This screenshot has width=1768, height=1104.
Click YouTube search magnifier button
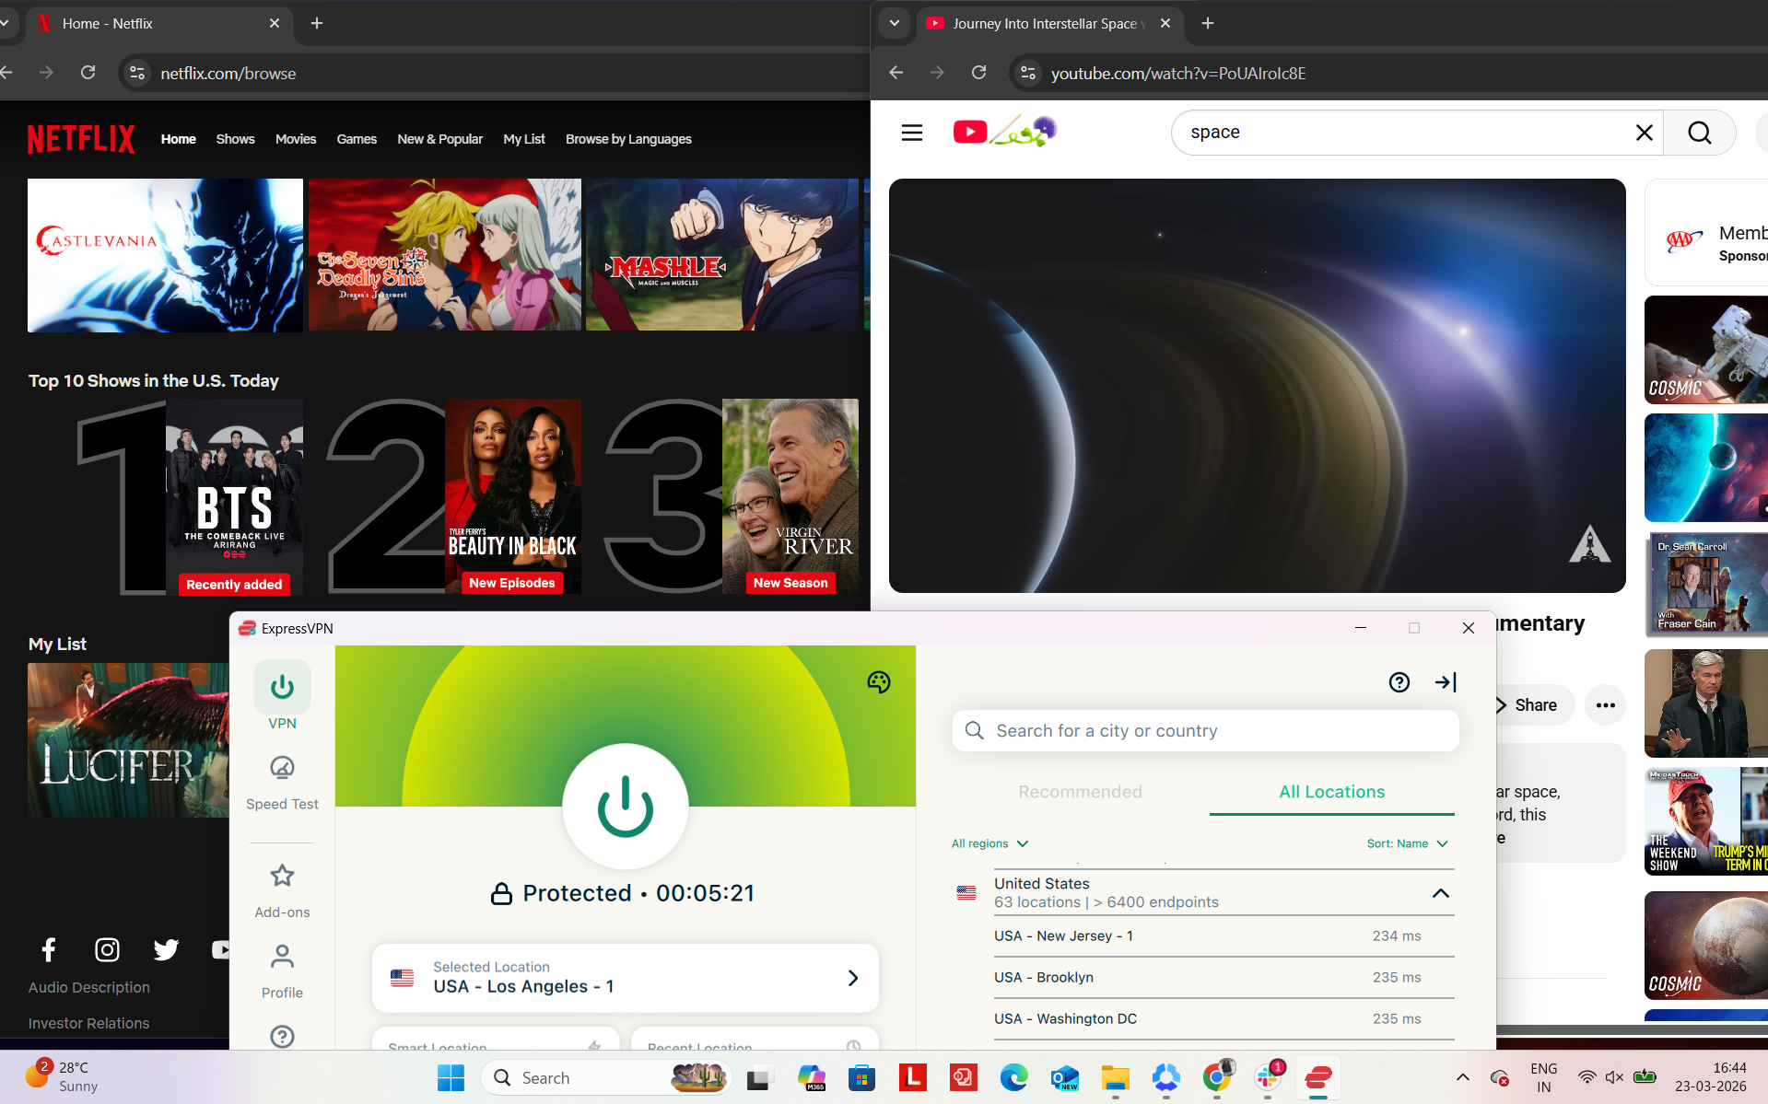tap(1700, 133)
